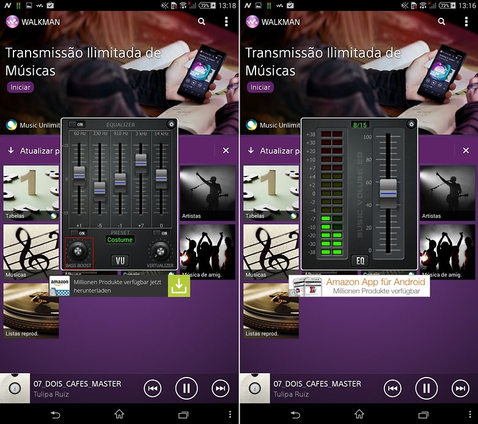Image resolution: width=478 pixels, height=424 pixels.
Task: Switch to the VU meter view
Action: (120, 261)
